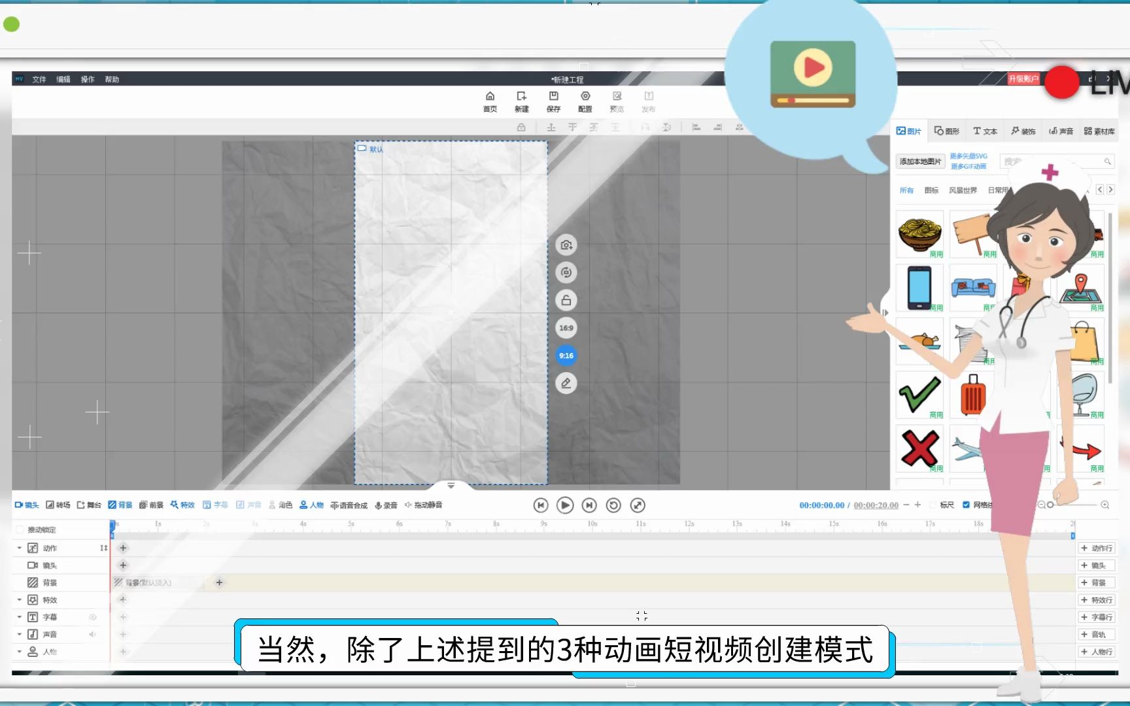Click 角色 role tool

tap(281, 505)
